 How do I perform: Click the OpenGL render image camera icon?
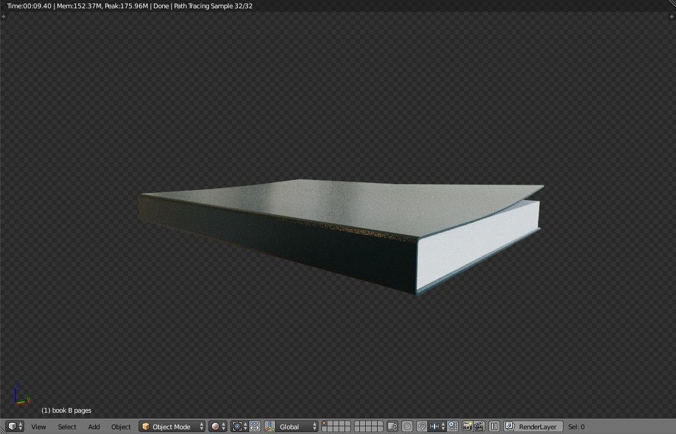pos(467,426)
